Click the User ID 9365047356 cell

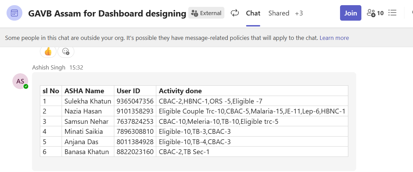(x=135, y=101)
